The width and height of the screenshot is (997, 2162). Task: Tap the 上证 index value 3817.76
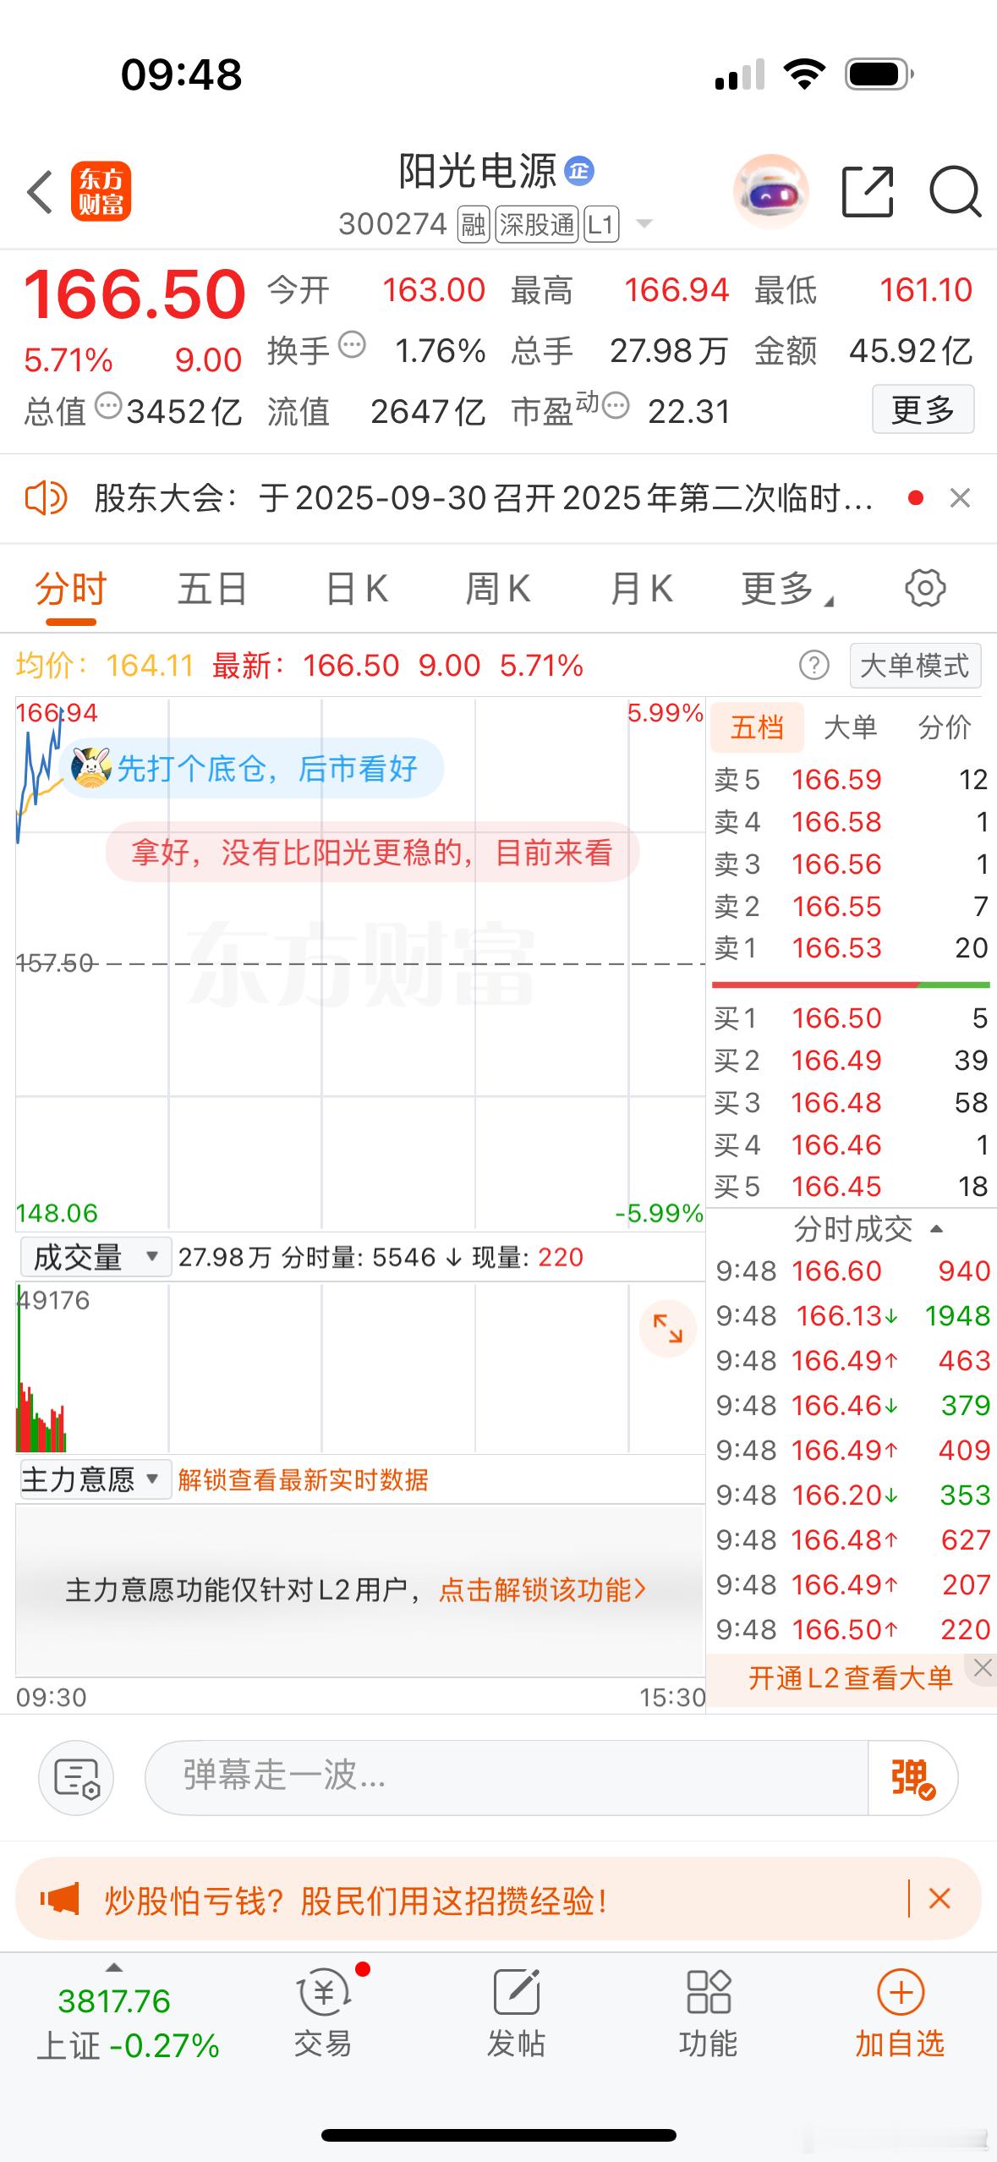(x=114, y=2001)
